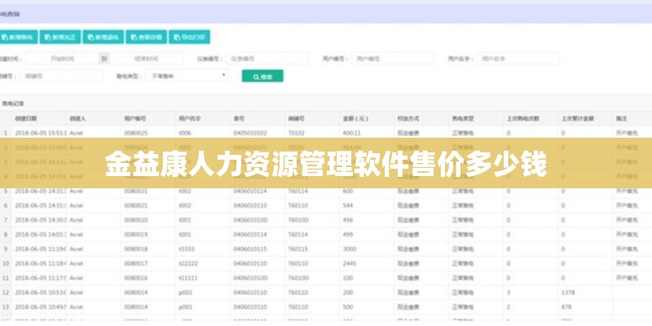Select amount cell 2445

350,263
